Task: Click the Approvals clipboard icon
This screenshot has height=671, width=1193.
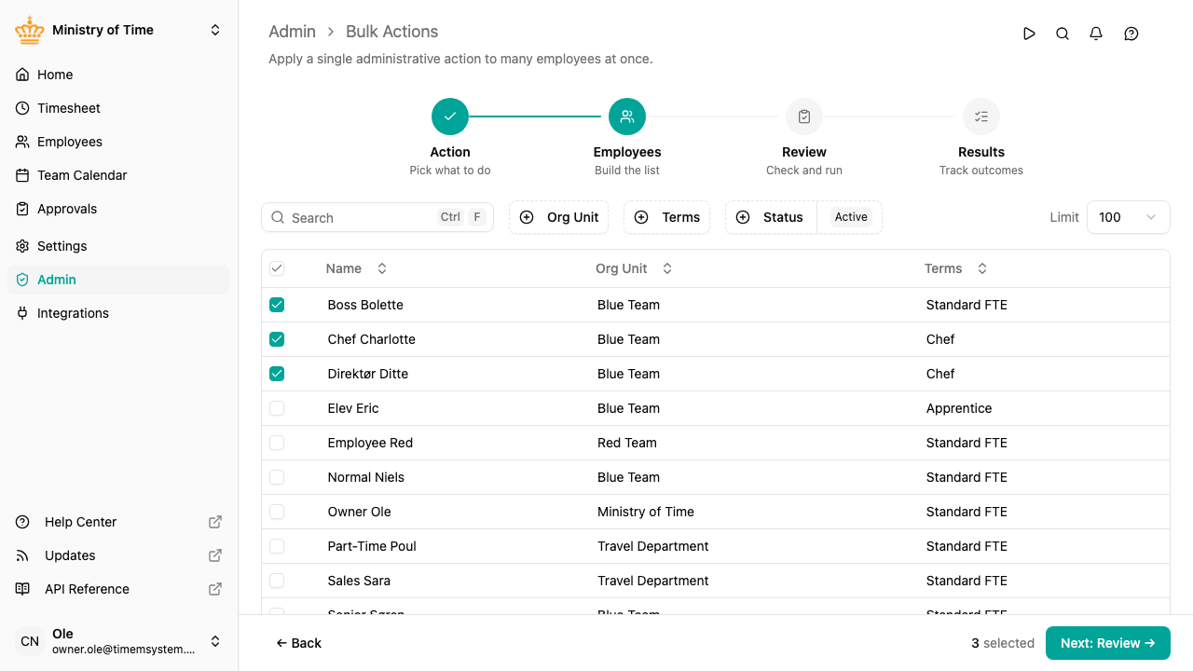Action: (22, 209)
